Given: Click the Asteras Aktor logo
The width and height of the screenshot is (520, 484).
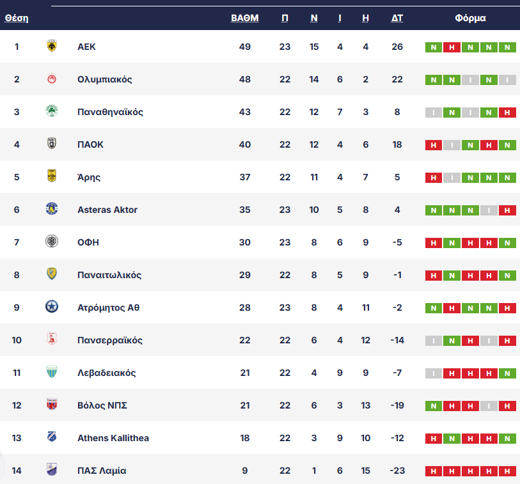Looking at the screenshot, I should point(52,208).
